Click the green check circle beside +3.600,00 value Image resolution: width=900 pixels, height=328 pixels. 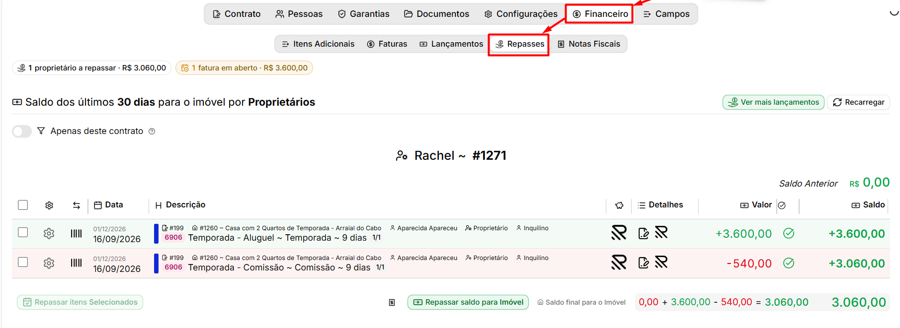[x=789, y=233]
